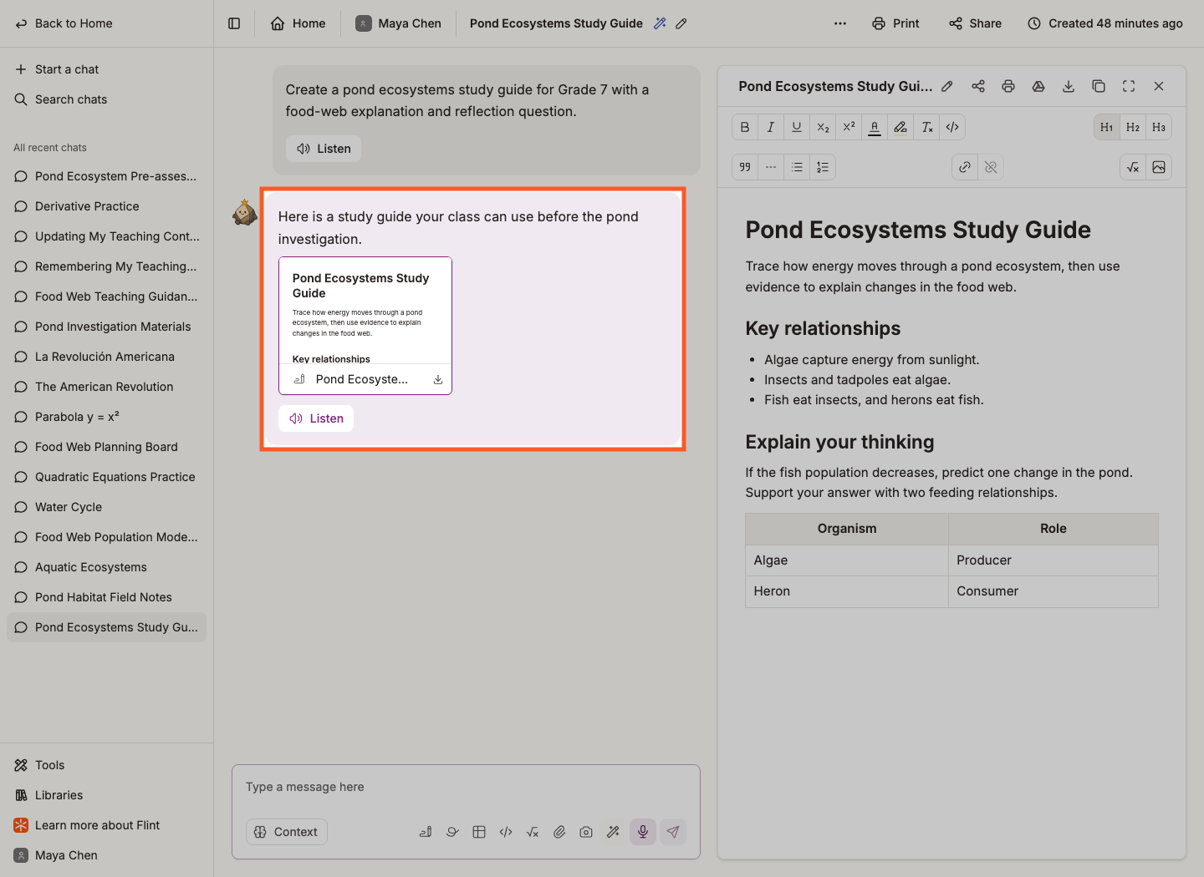The height and width of the screenshot is (877, 1204).
Task: Toggle the sidebar panel icon
Action: [x=234, y=23]
